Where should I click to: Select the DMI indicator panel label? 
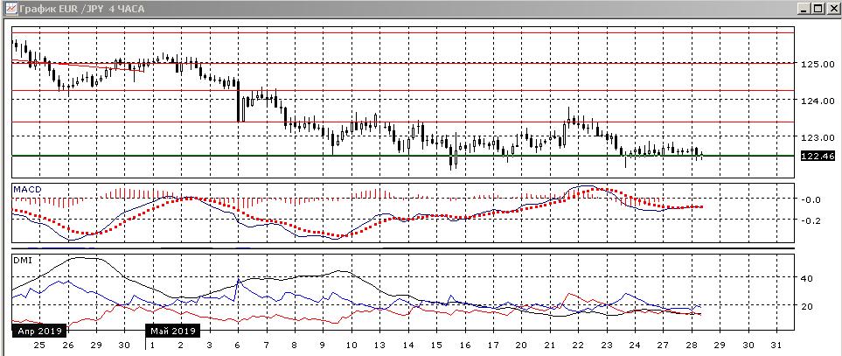[21, 260]
